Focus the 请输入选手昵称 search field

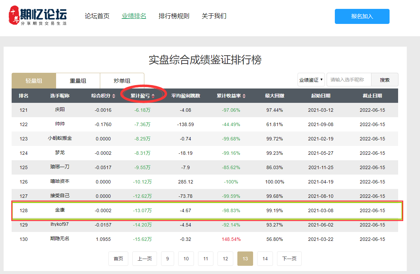coord(349,80)
